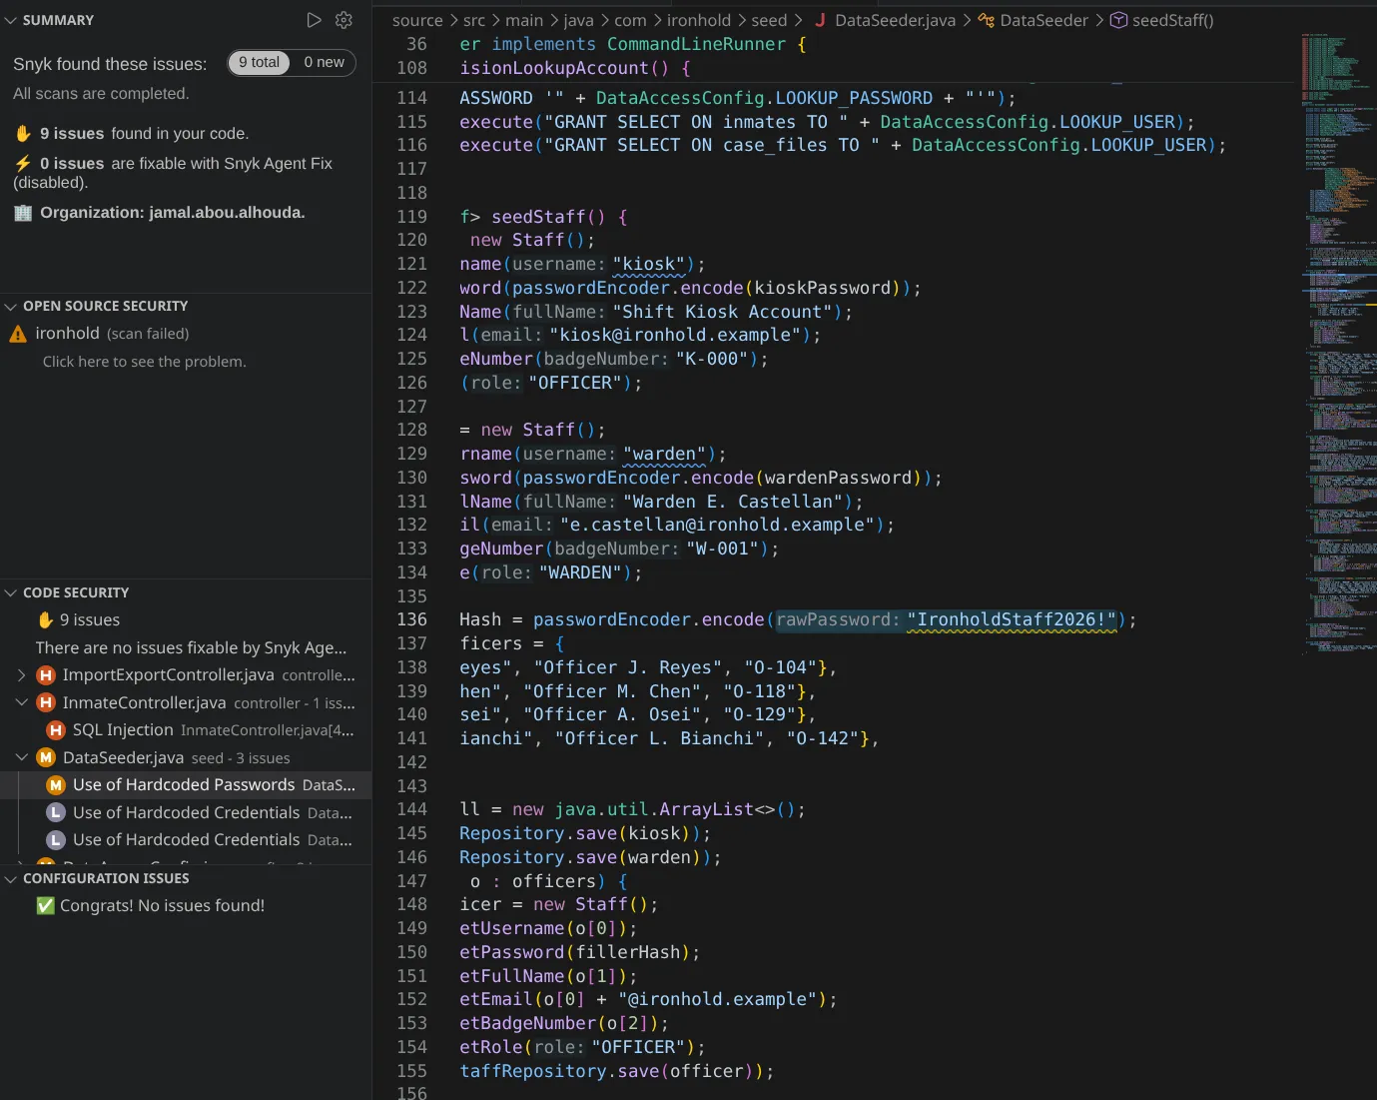Expand the ImportExportController.java tree node
Screen dimensions: 1377x1100
pos(22,675)
